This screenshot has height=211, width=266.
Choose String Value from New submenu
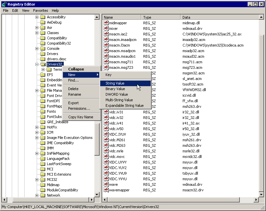tap(115, 83)
